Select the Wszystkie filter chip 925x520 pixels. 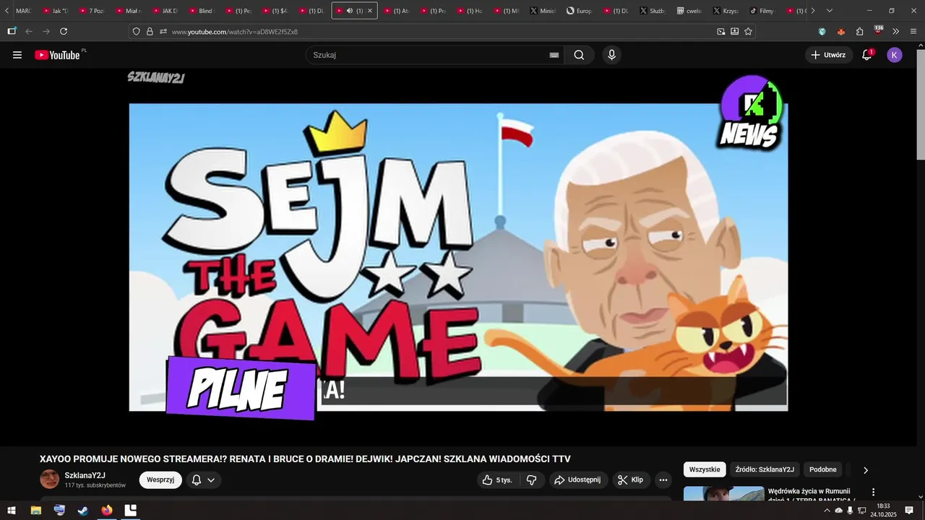coord(705,469)
